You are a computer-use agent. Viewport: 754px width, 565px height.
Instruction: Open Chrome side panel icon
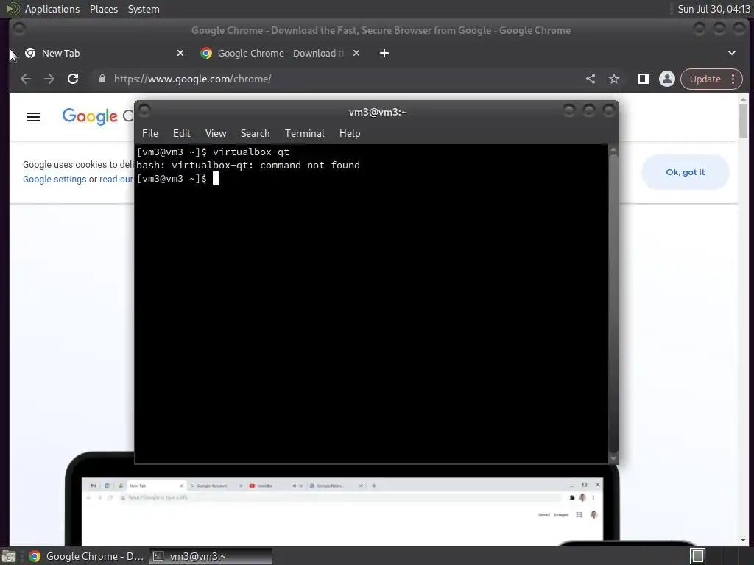pos(643,79)
